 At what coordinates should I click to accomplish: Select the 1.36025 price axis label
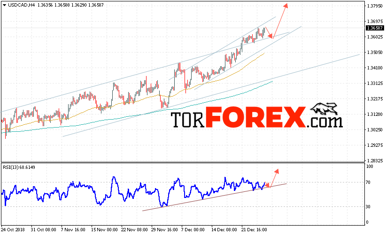click(375, 37)
